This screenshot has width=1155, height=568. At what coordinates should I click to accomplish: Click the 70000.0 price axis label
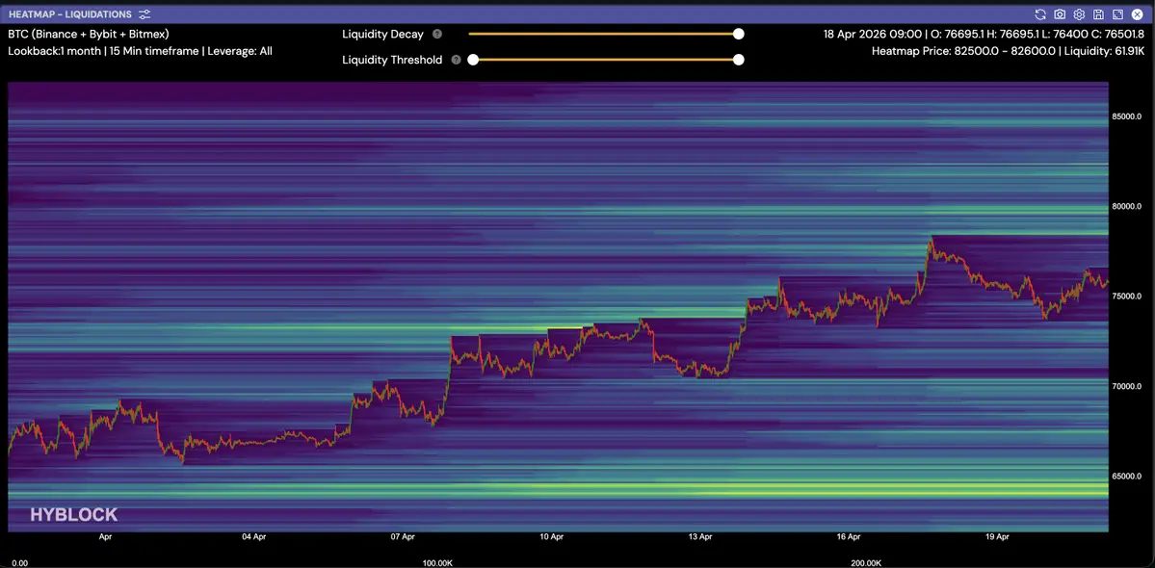point(1127,386)
